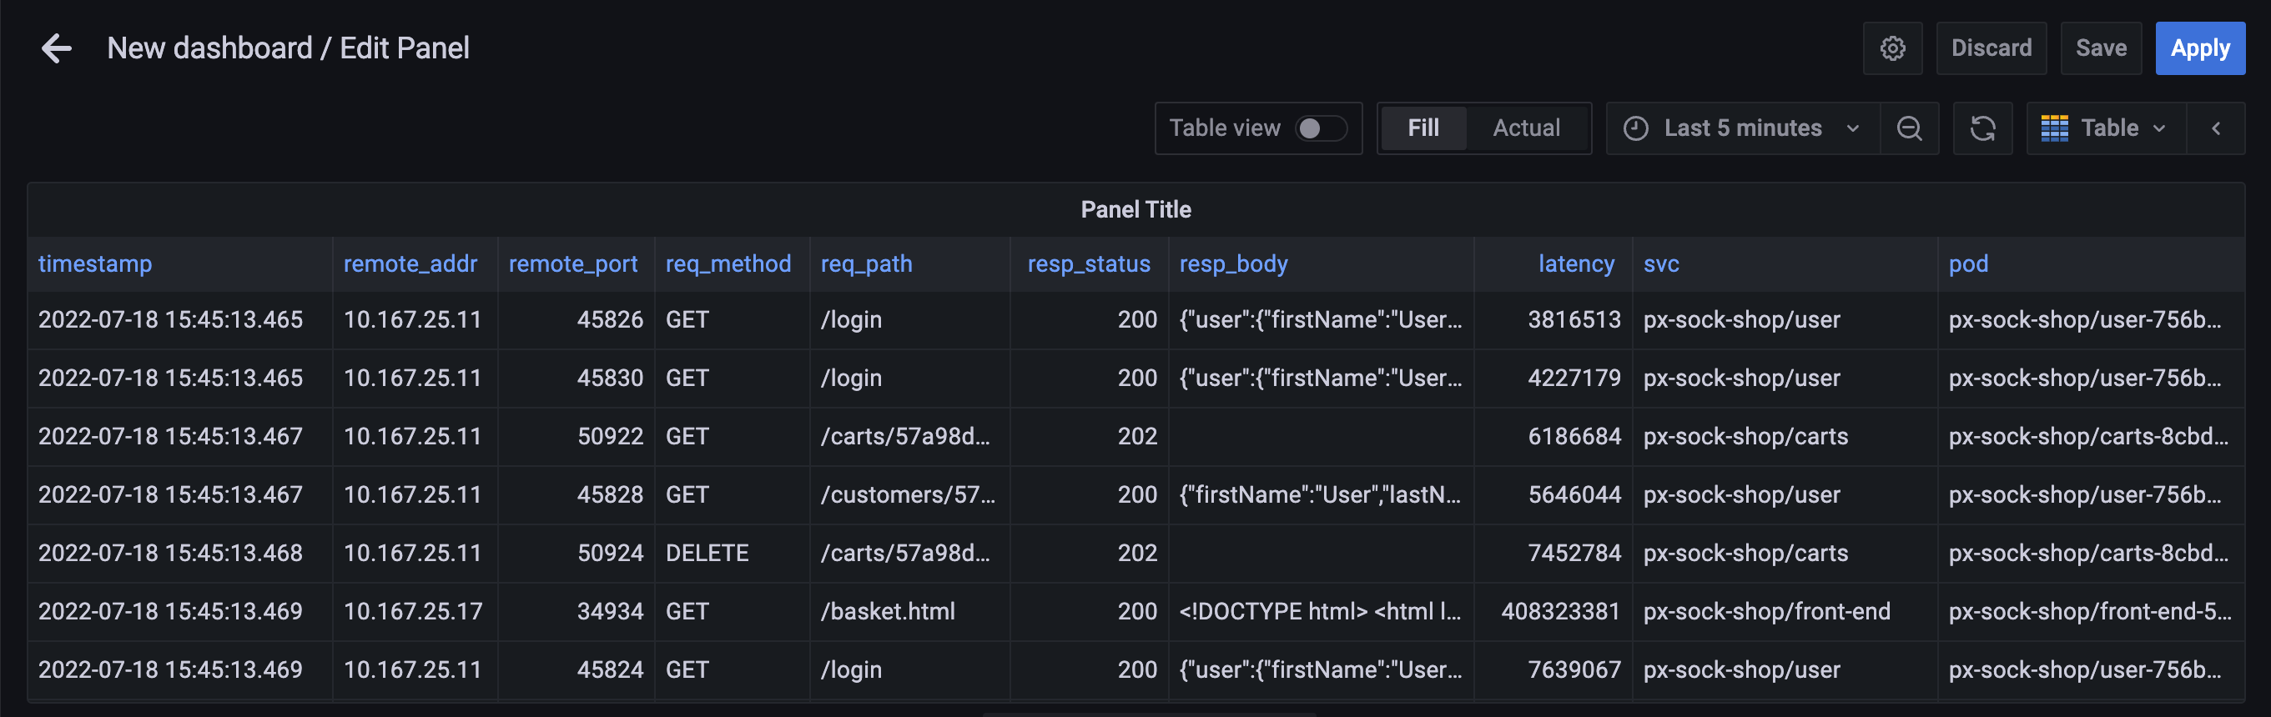Collapse the options pane with the chevron arrow
Image resolution: width=2271 pixels, height=717 pixels.
(2215, 128)
